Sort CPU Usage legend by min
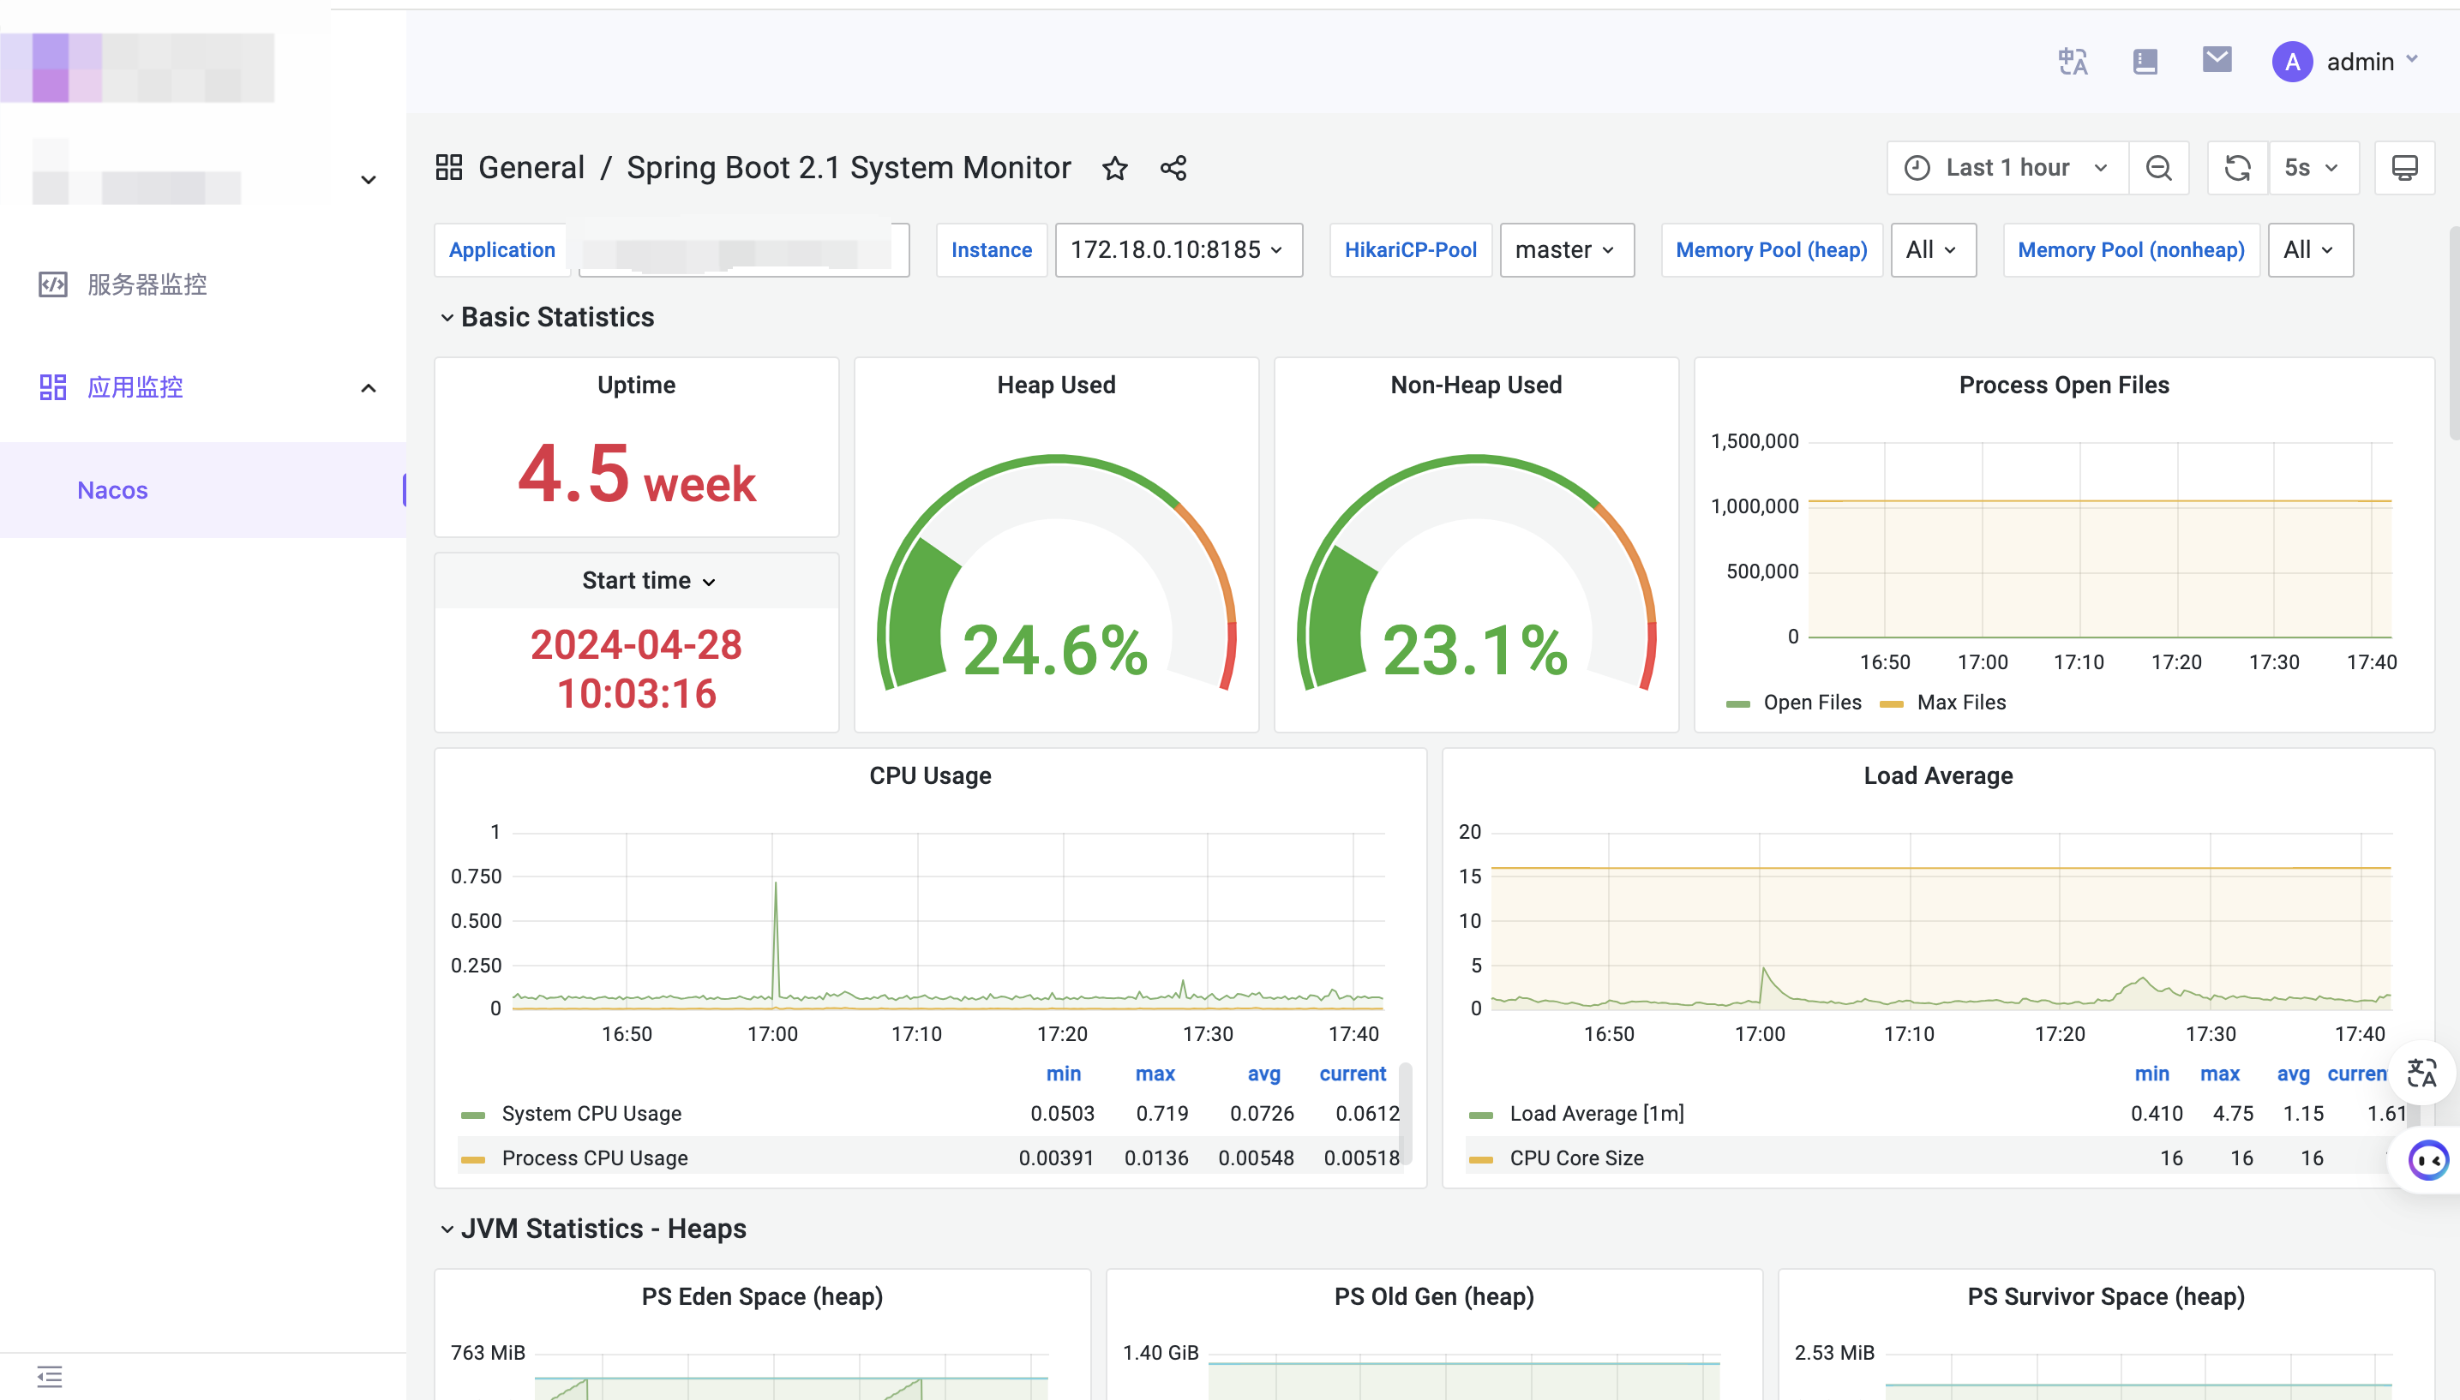The image size is (2460, 1400). tap(1063, 1074)
